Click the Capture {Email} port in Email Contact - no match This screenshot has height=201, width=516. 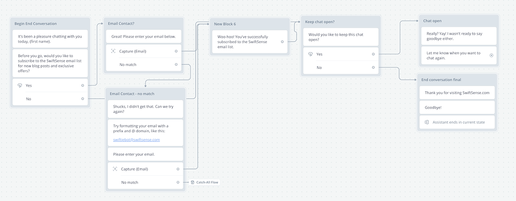(178, 169)
